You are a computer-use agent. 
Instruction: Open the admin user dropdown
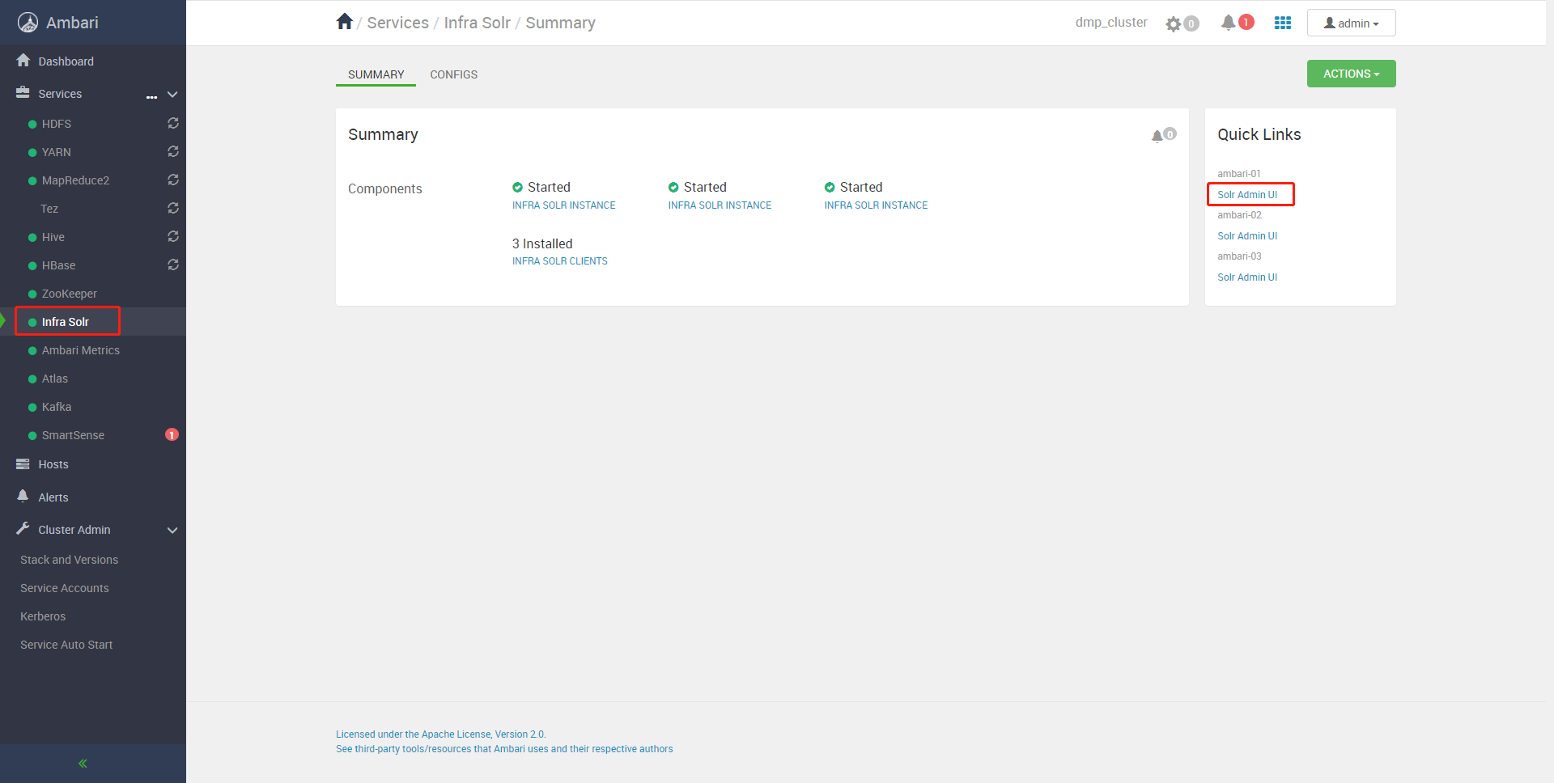coord(1351,23)
